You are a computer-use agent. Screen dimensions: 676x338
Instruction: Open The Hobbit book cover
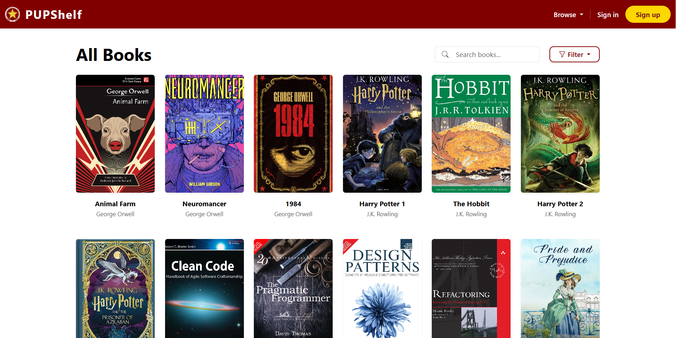tap(471, 134)
